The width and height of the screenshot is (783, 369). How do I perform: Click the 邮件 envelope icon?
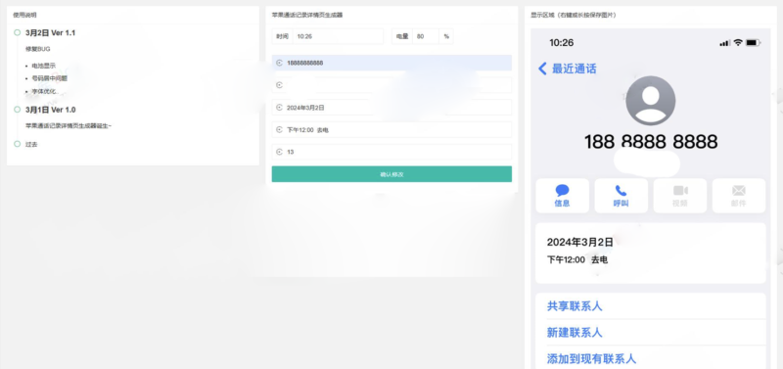pyautogui.click(x=739, y=190)
